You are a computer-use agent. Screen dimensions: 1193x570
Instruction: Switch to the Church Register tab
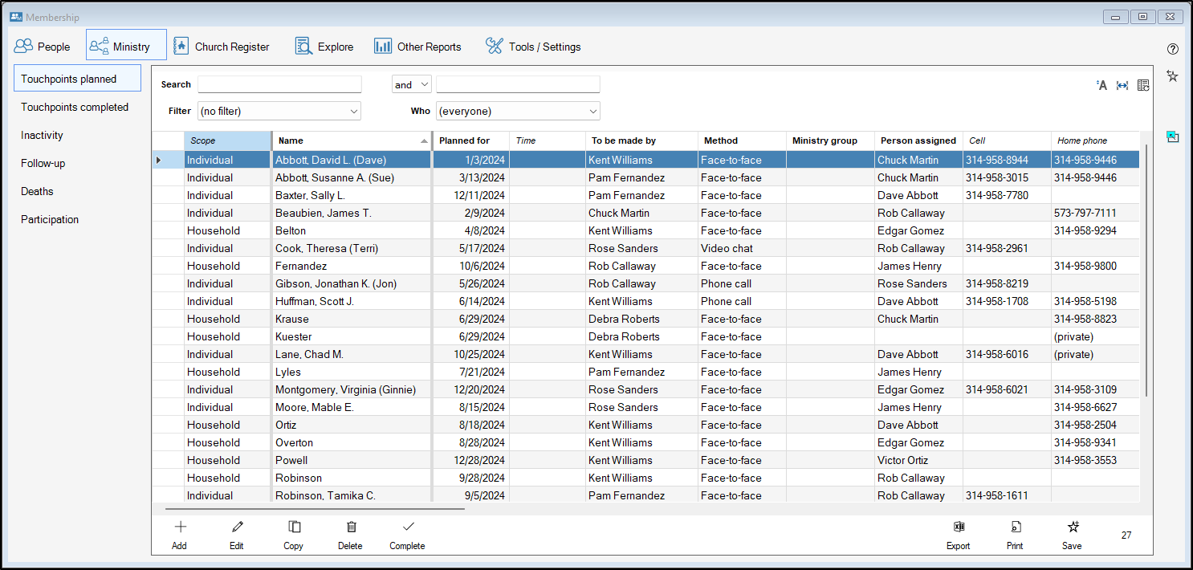point(222,47)
